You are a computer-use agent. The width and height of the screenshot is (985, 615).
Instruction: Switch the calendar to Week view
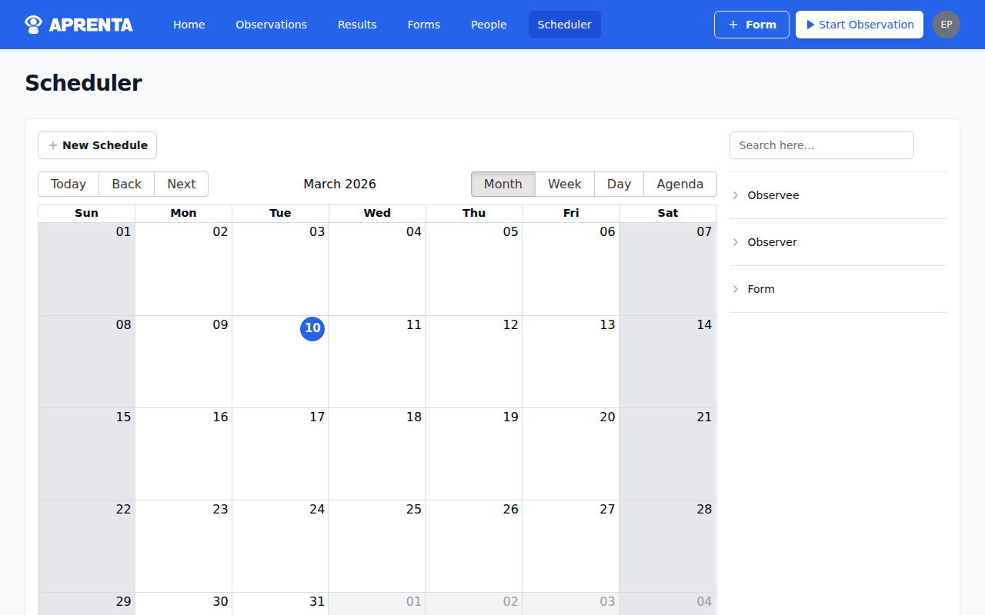565,184
